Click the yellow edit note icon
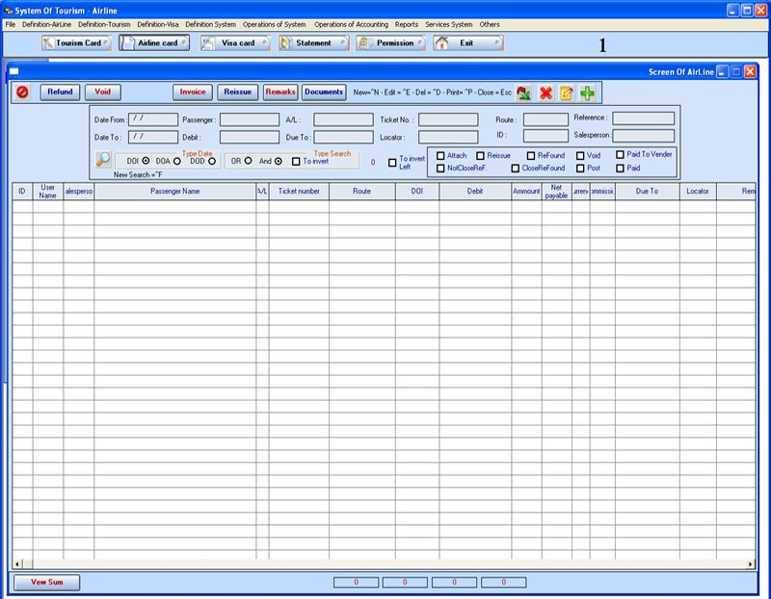 point(567,92)
